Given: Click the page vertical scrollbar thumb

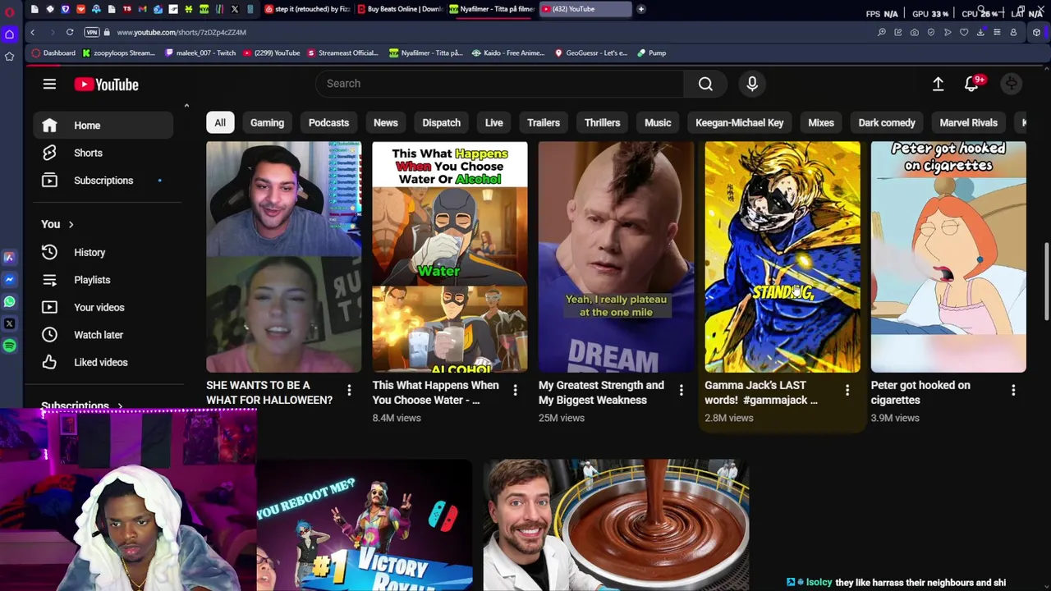Looking at the screenshot, I should pyautogui.click(x=1046, y=282).
